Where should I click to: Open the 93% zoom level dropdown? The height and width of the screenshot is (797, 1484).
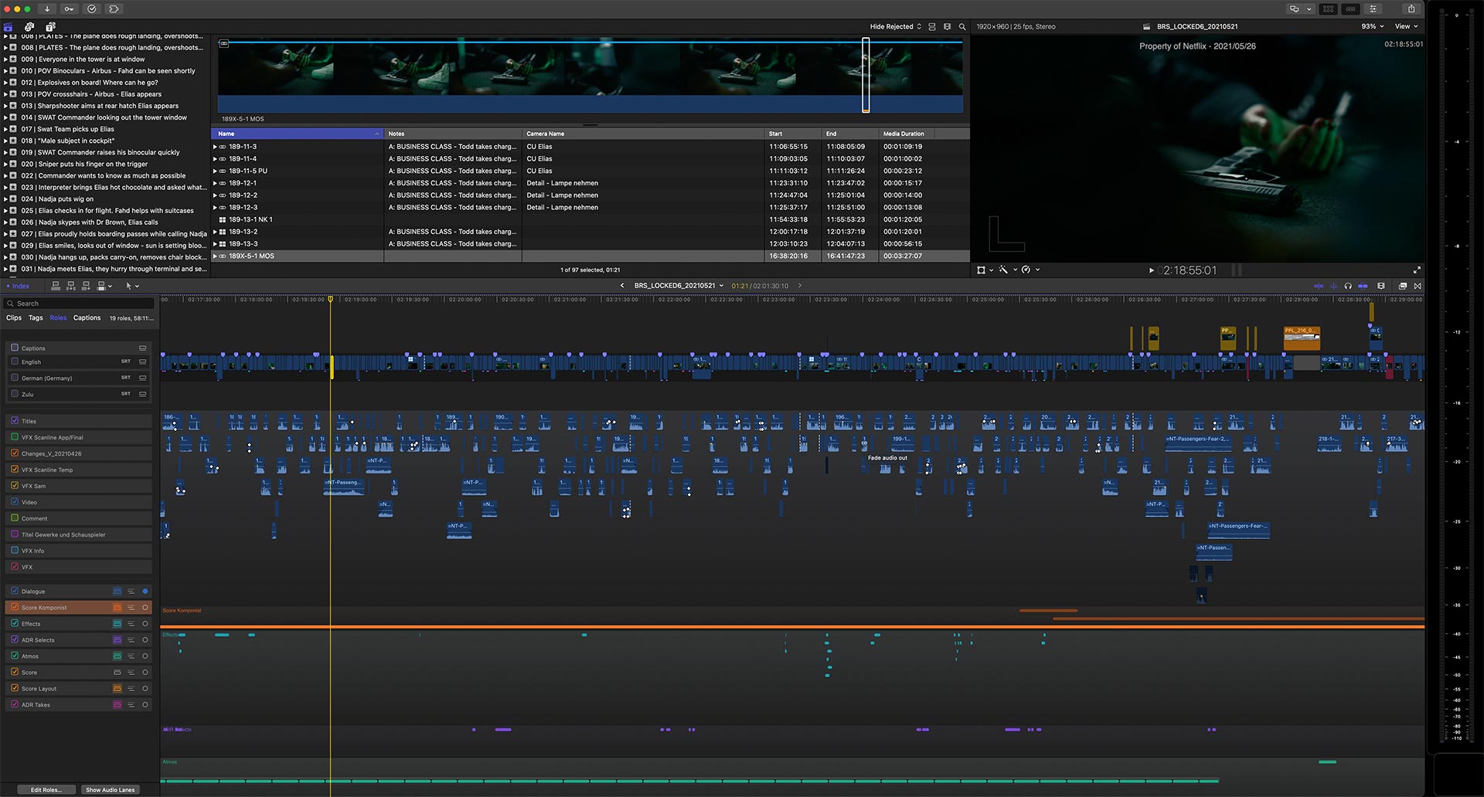pos(1373,26)
